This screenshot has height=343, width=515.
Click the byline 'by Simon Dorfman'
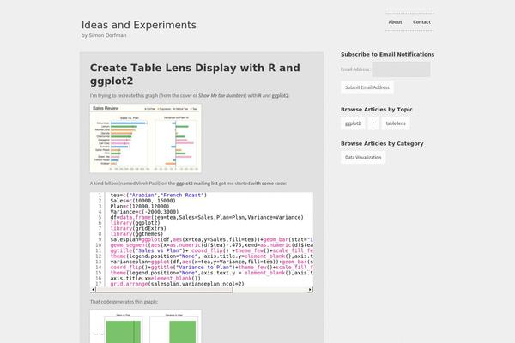104,35
